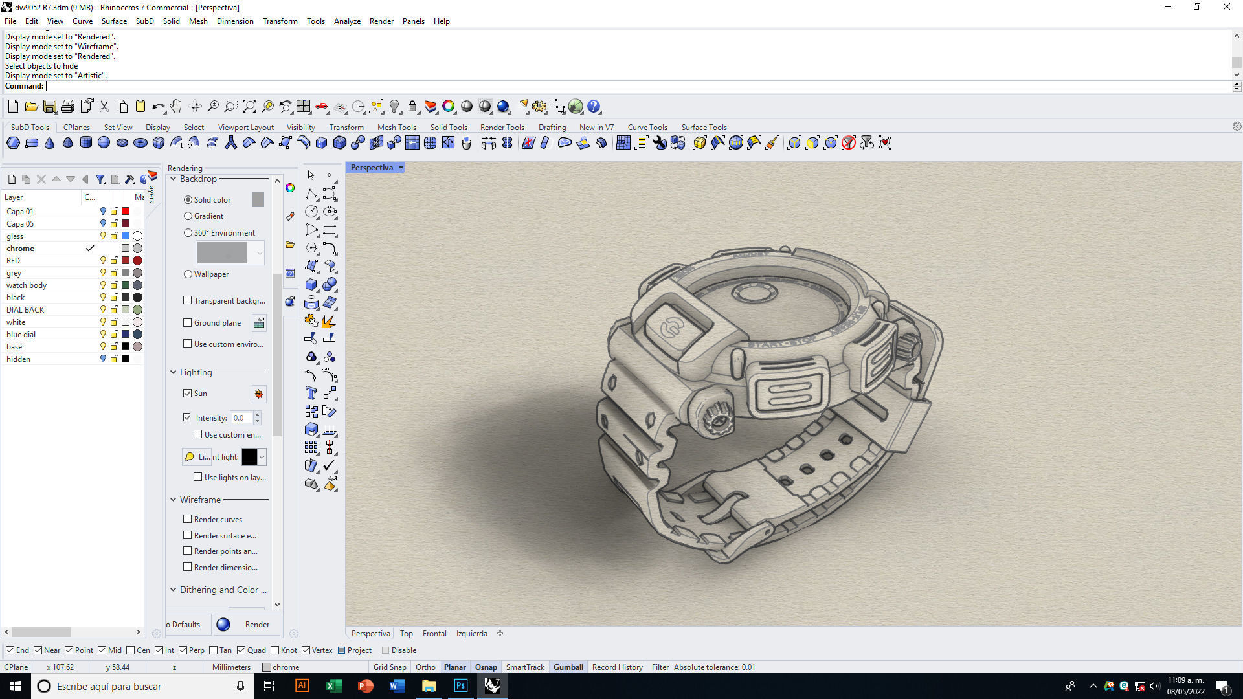Open the ambient light color dropdown
Image resolution: width=1243 pixels, height=699 pixels.
[x=262, y=457]
